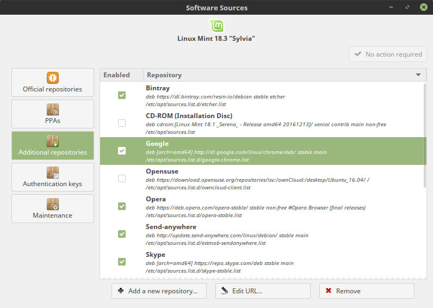Uncheck the Skype repository
The width and height of the screenshot is (433, 308).
[x=122, y=262]
